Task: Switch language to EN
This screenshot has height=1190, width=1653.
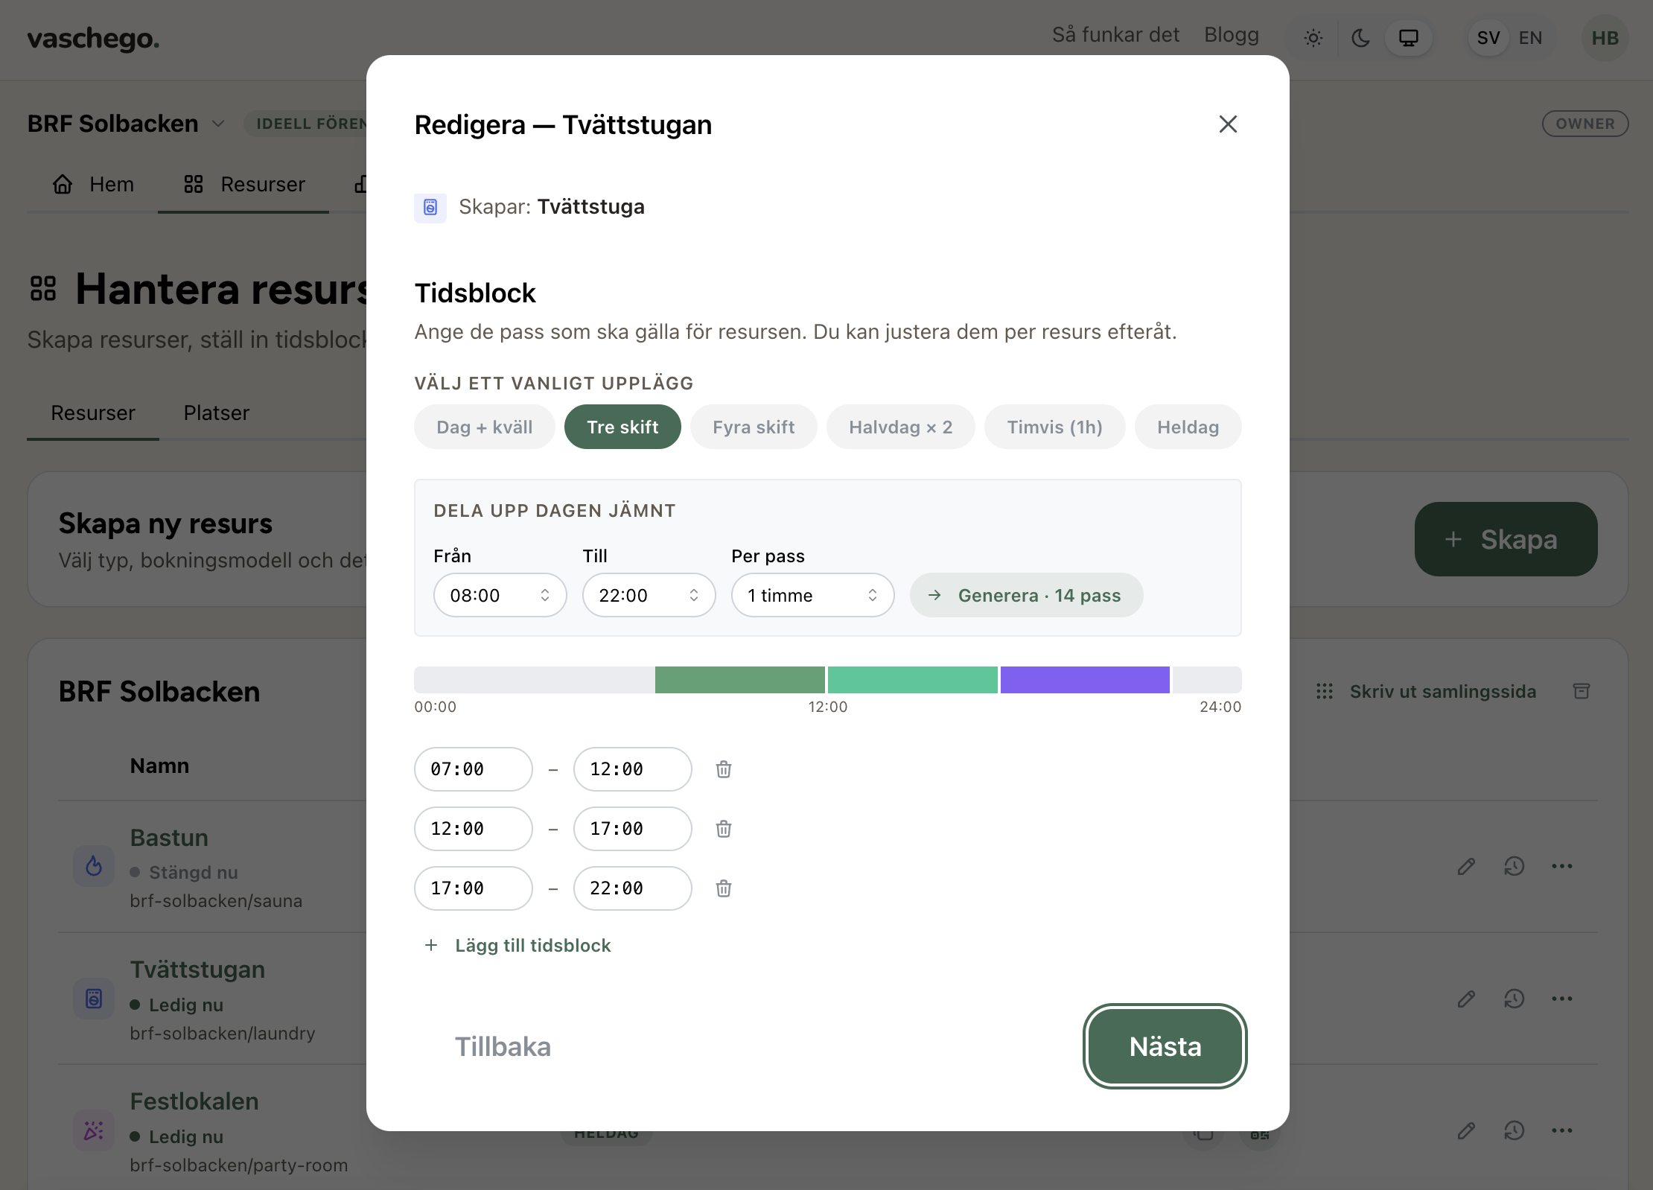Action: pyautogui.click(x=1531, y=38)
